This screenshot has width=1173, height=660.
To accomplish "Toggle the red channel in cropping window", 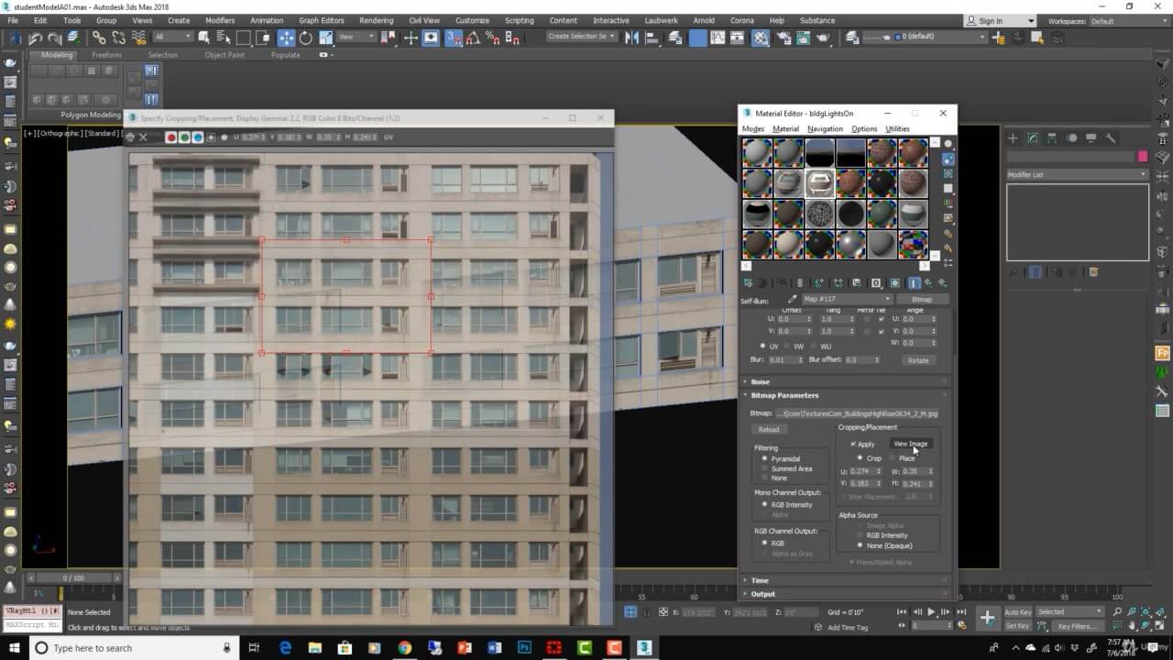I will tap(171, 137).
